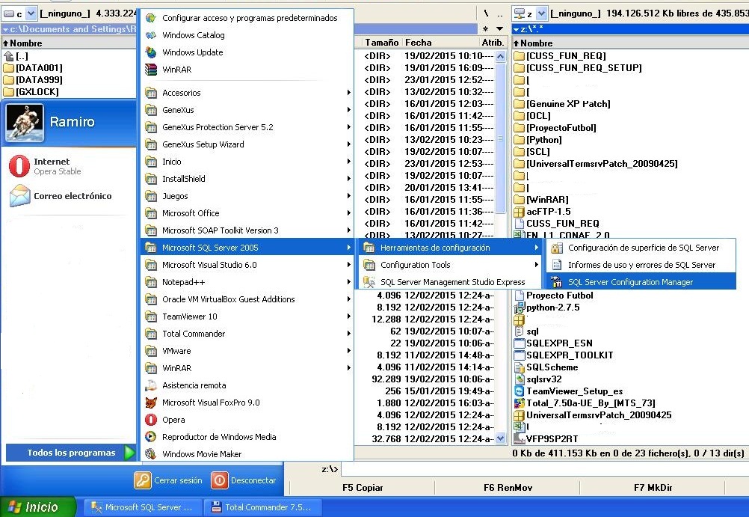Click the F5 Copiar button
The width and height of the screenshot is (749, 517).
362,488
